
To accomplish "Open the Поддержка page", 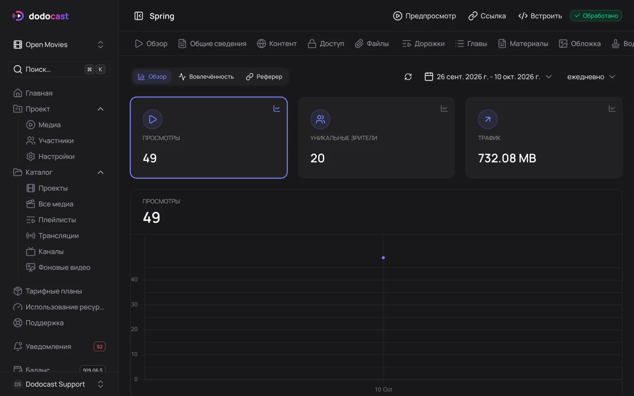I will click(38, 323).
